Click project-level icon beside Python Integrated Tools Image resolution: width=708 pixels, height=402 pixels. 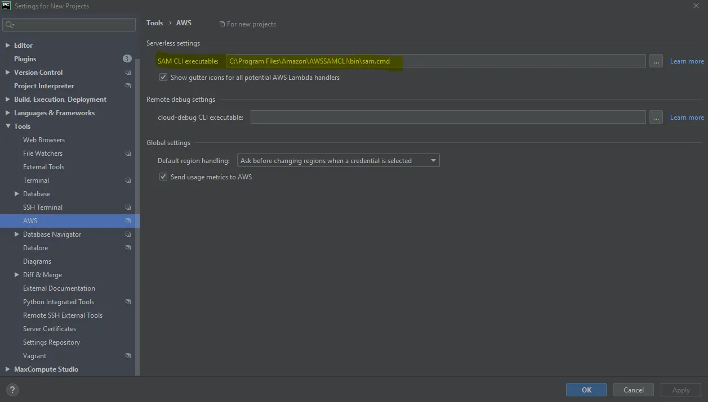(128, 302)
